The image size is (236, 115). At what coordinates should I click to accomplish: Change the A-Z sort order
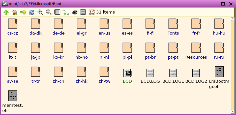click(x=66, y=12)
